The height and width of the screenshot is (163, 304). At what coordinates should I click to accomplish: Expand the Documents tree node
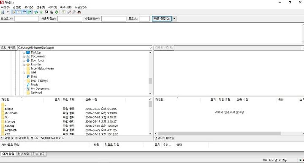24,57
